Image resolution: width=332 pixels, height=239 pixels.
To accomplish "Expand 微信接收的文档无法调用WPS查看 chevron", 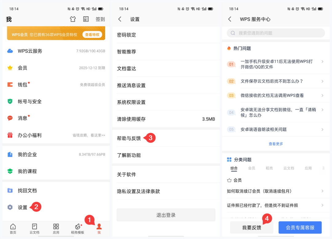I will 322,96.
